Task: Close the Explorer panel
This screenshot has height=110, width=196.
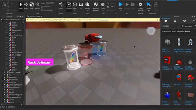Action: pyautogui.click(x=23, y=16)
